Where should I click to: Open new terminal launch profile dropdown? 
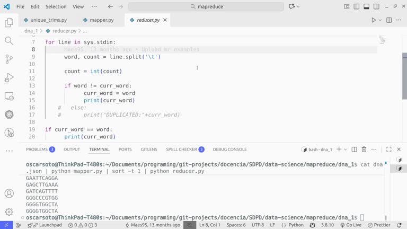345,149
